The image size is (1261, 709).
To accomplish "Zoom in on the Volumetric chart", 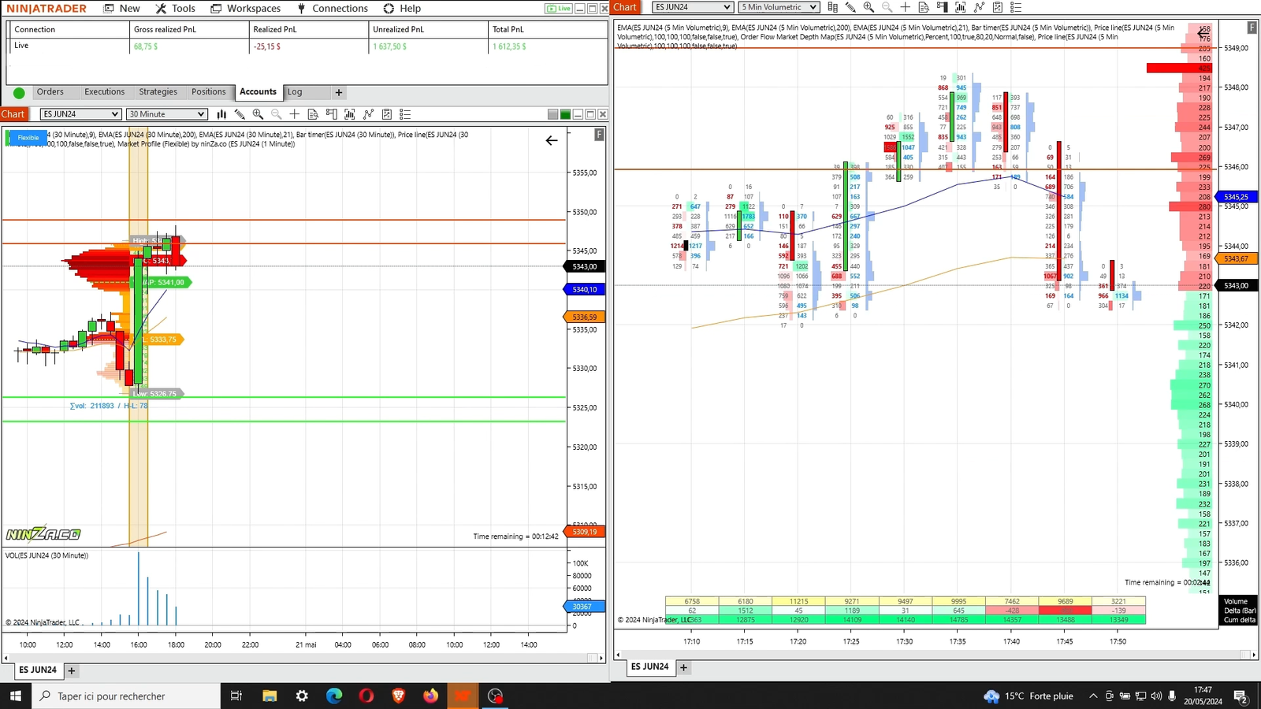I will click(869, 7).
